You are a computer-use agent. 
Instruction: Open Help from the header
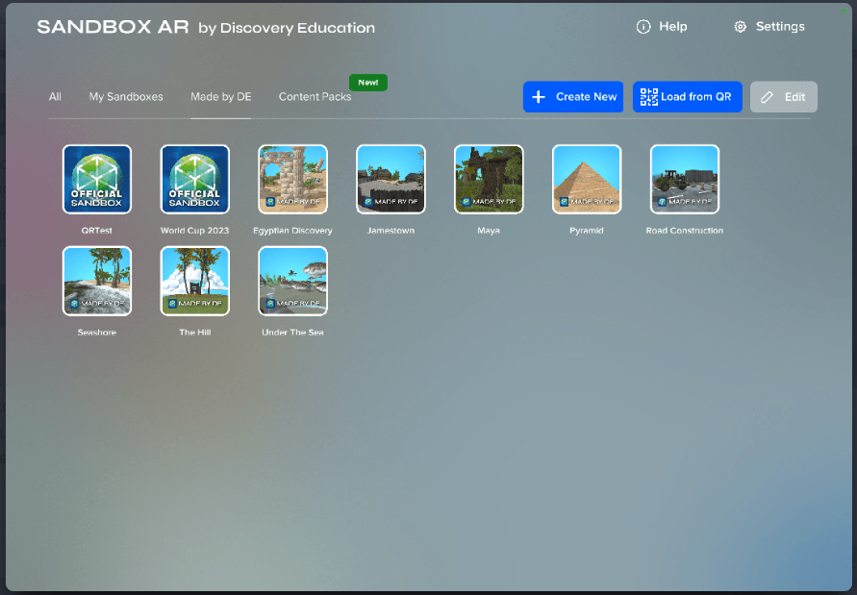[662, 26]
